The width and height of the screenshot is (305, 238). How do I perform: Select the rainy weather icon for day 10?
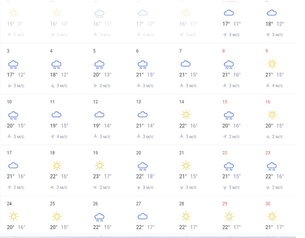(x=13, y=115)
